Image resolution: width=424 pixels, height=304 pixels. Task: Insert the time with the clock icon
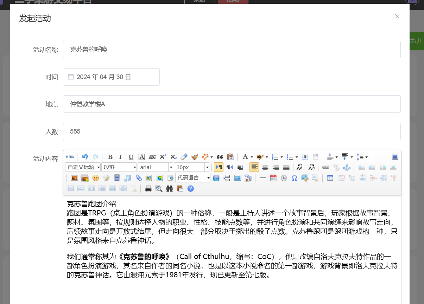284,178
